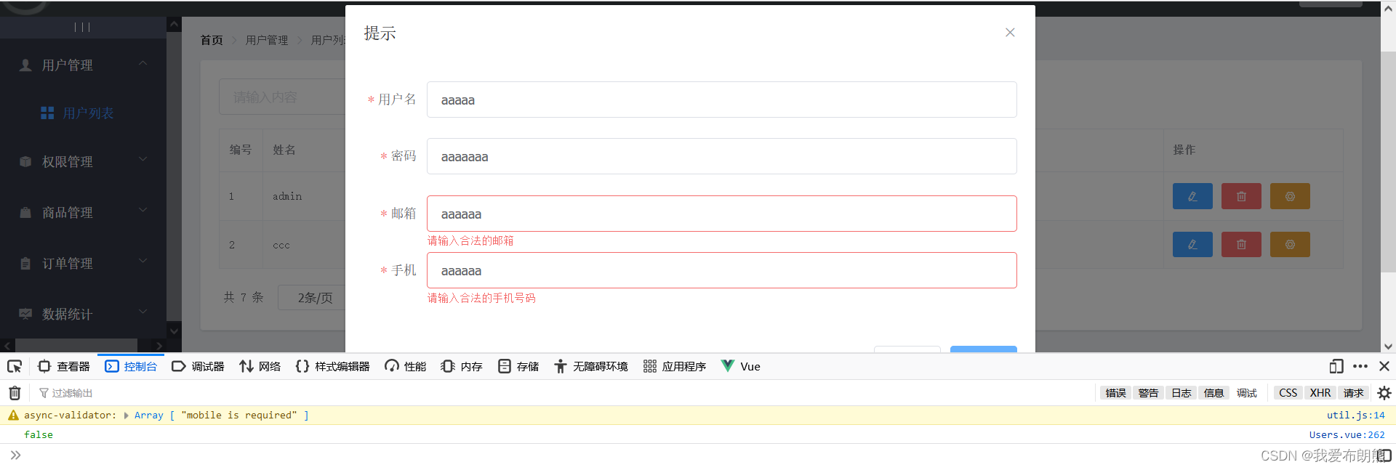Viewport: 1396px width, 470px height.
Task: Click the red delete icon in ccc row
Action: 1241,245
